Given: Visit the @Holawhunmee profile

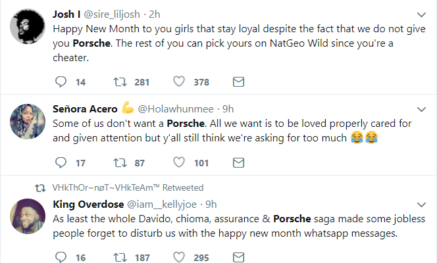Looking at the screenshot, I should tap(168, 108).
